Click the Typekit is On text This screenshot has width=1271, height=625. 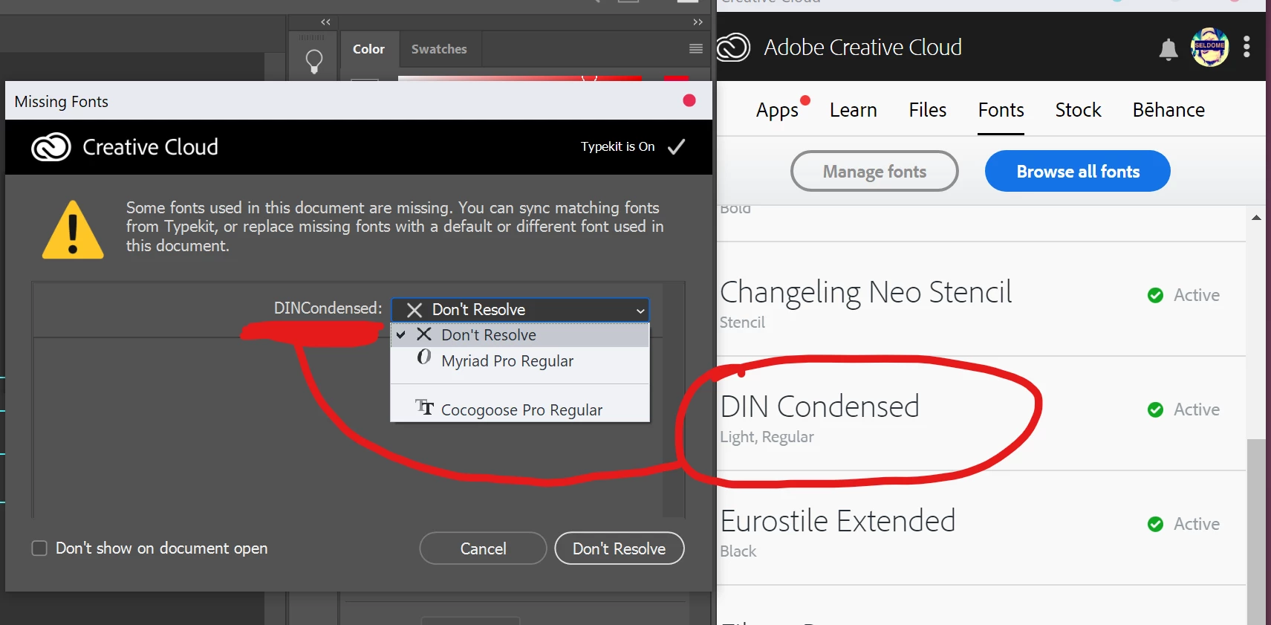pyautogui.click(x=617, y=146)
